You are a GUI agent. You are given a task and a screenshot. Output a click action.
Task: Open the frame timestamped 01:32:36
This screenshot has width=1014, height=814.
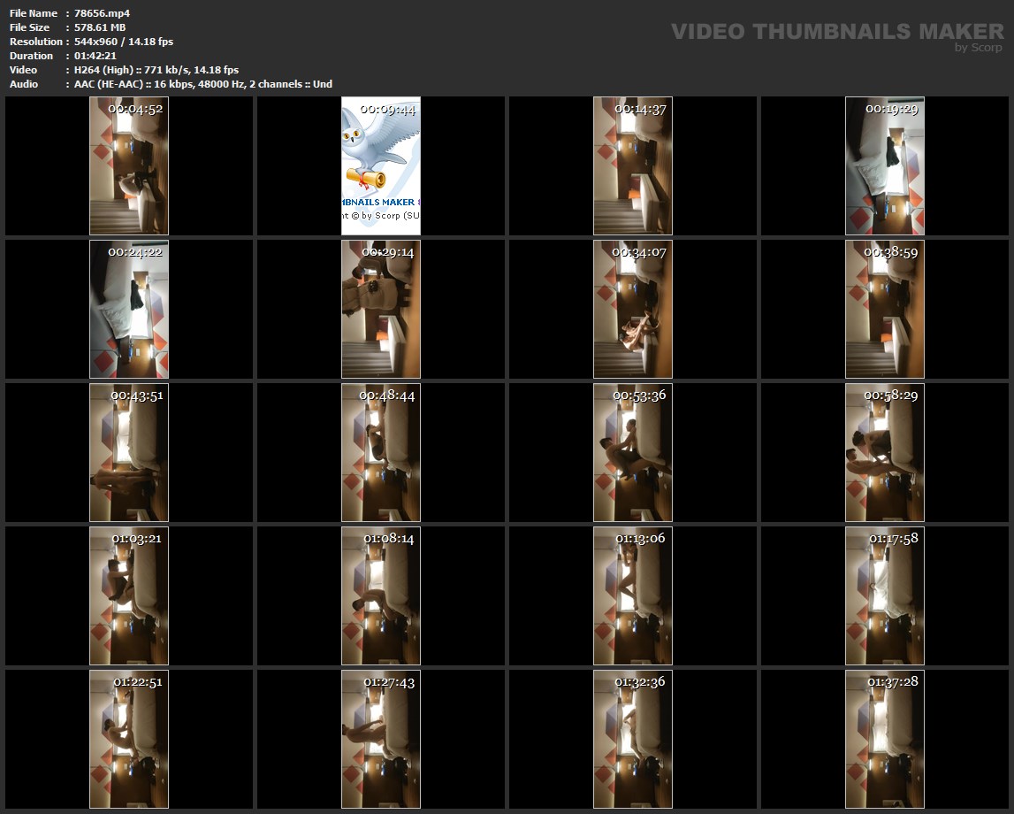(x=632, y=739)
